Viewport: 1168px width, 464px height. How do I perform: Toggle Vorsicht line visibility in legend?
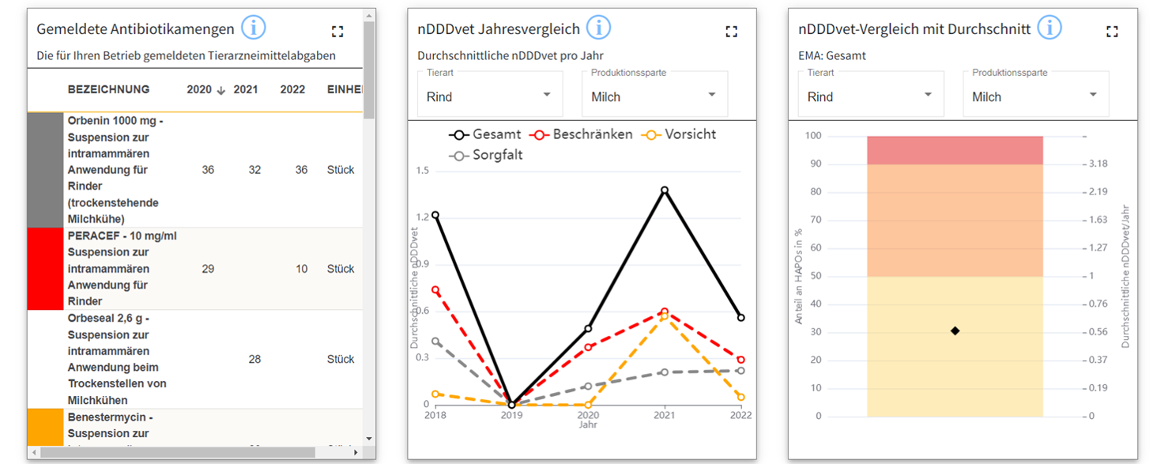tap(678, 134)
